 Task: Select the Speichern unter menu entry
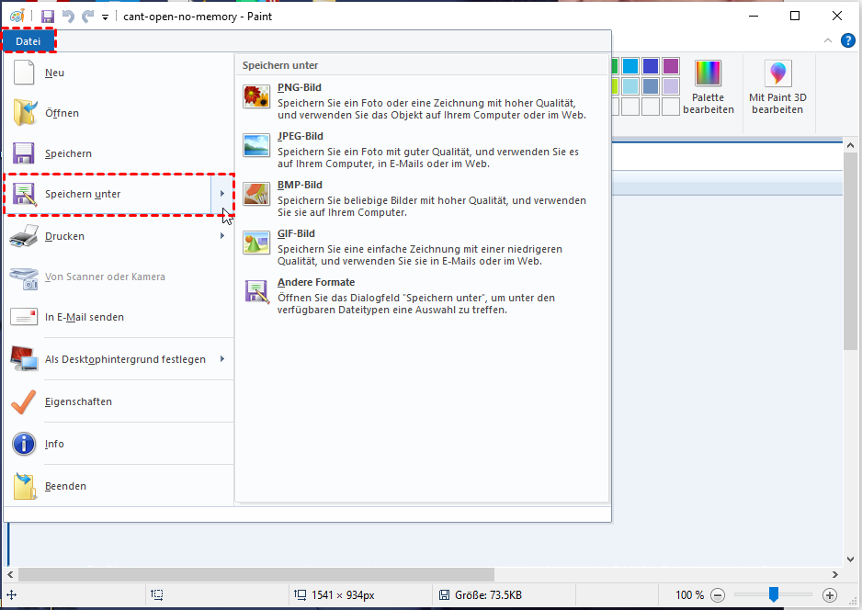click(x=108, y=194)
